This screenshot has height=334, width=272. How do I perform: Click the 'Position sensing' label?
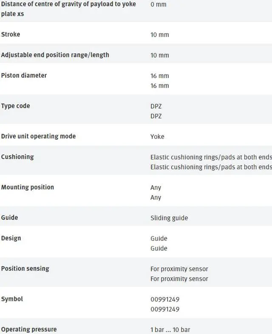point(25,269)
